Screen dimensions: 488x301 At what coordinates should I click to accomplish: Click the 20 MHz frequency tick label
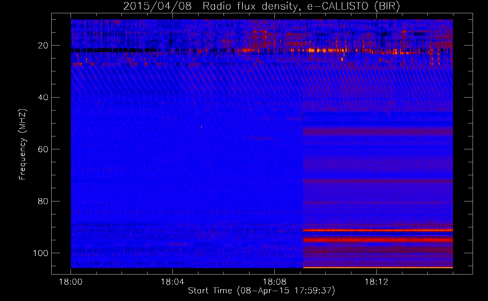click(x=43, y=46)
